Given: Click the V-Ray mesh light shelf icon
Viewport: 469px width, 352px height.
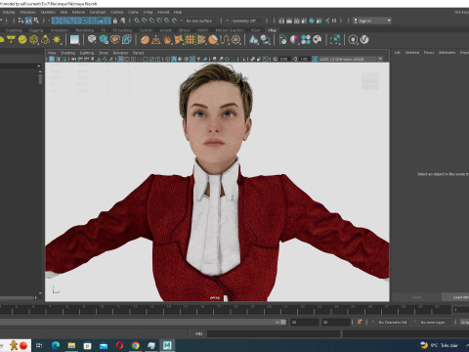Looking at the screenshot, I should (x=34, y=40).
